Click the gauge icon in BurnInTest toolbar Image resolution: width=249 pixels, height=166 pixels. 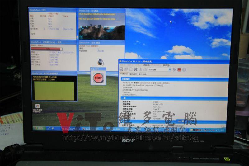(145, 69)
